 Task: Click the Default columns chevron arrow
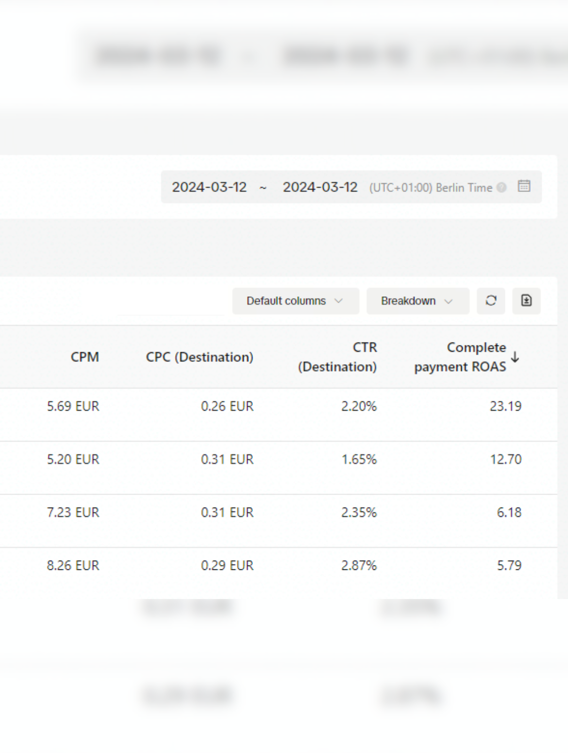(x=338, y=301)
